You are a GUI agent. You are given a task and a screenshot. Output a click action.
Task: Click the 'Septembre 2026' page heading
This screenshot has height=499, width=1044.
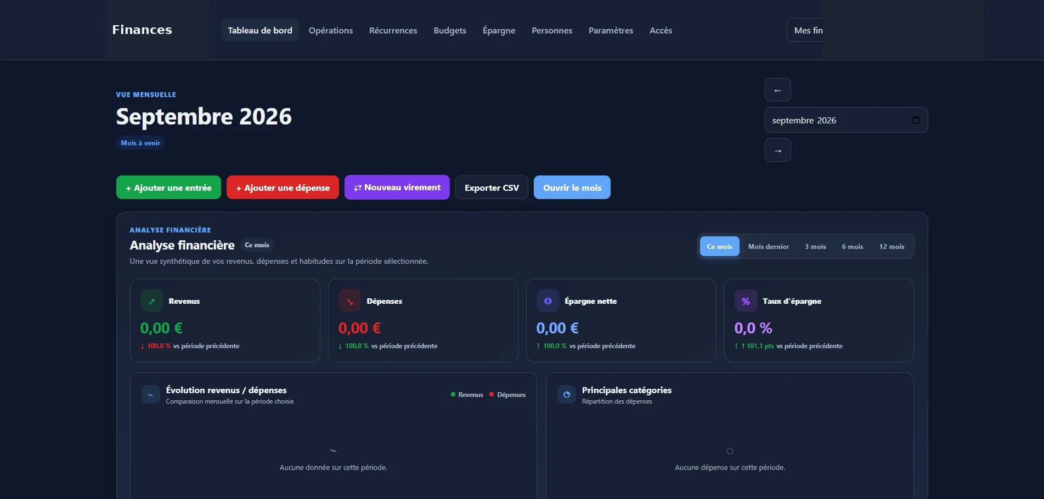(204, 116)
